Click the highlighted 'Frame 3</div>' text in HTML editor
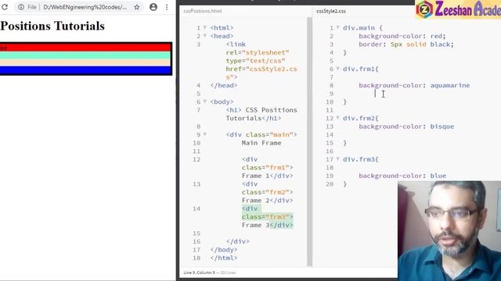 pyautogui.click(x=267, y=226)
